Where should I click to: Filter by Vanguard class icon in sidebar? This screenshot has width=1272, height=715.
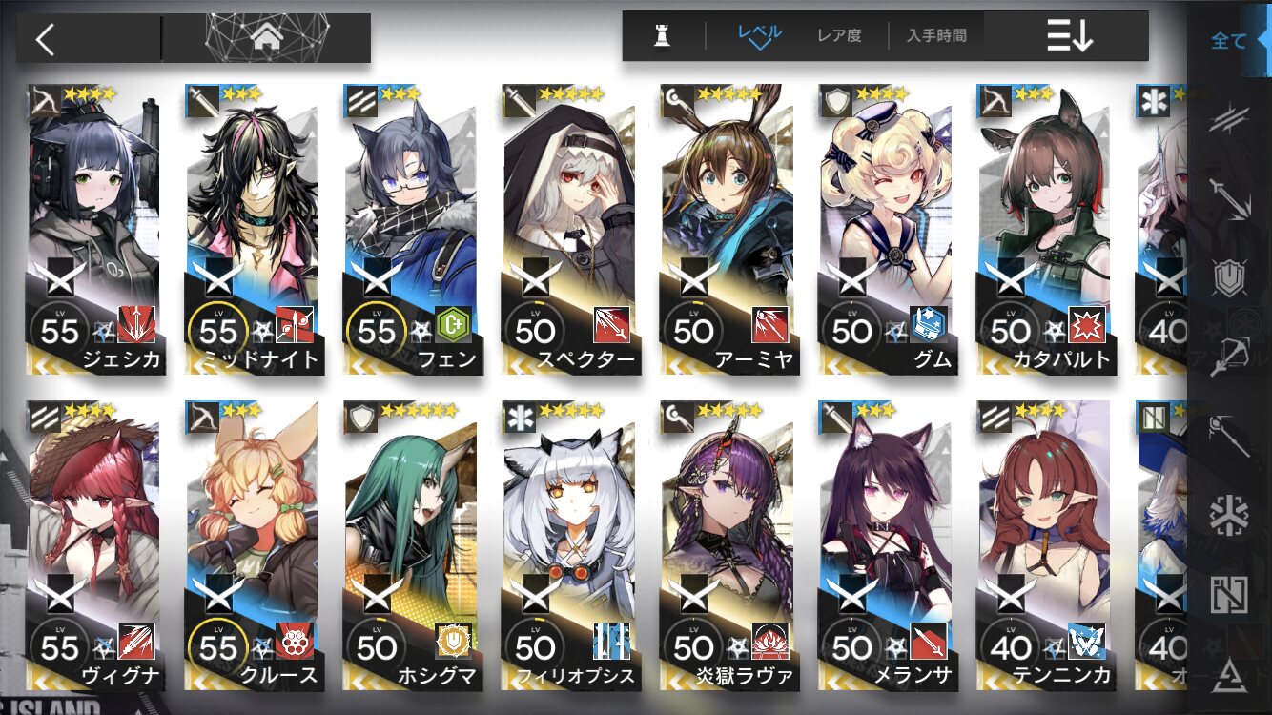point(1230,119)
